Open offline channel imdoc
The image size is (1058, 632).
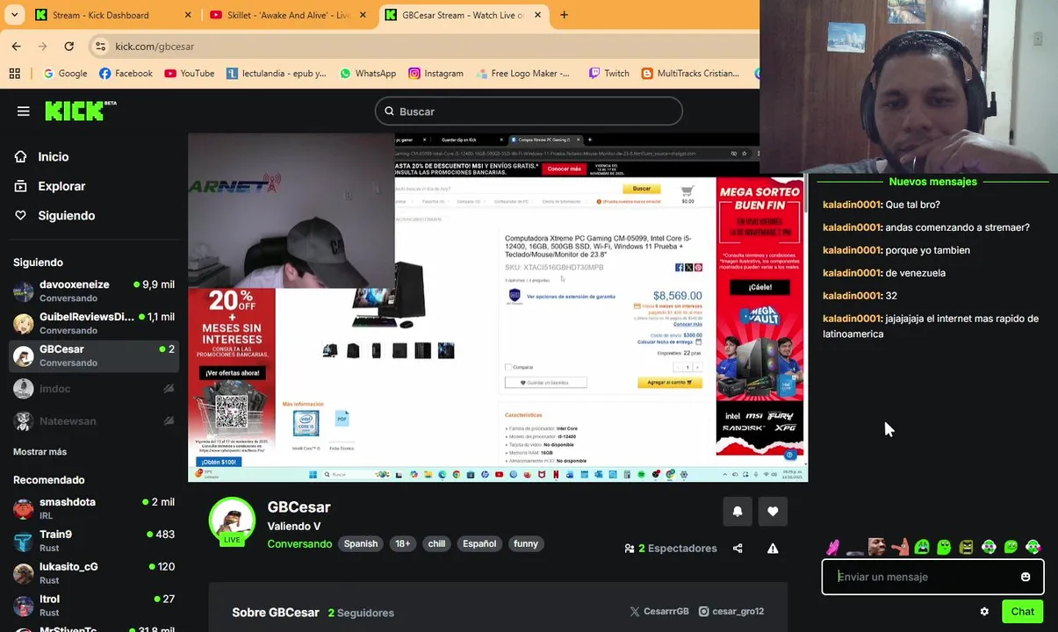pyautogui.click(x=94, y=389)
